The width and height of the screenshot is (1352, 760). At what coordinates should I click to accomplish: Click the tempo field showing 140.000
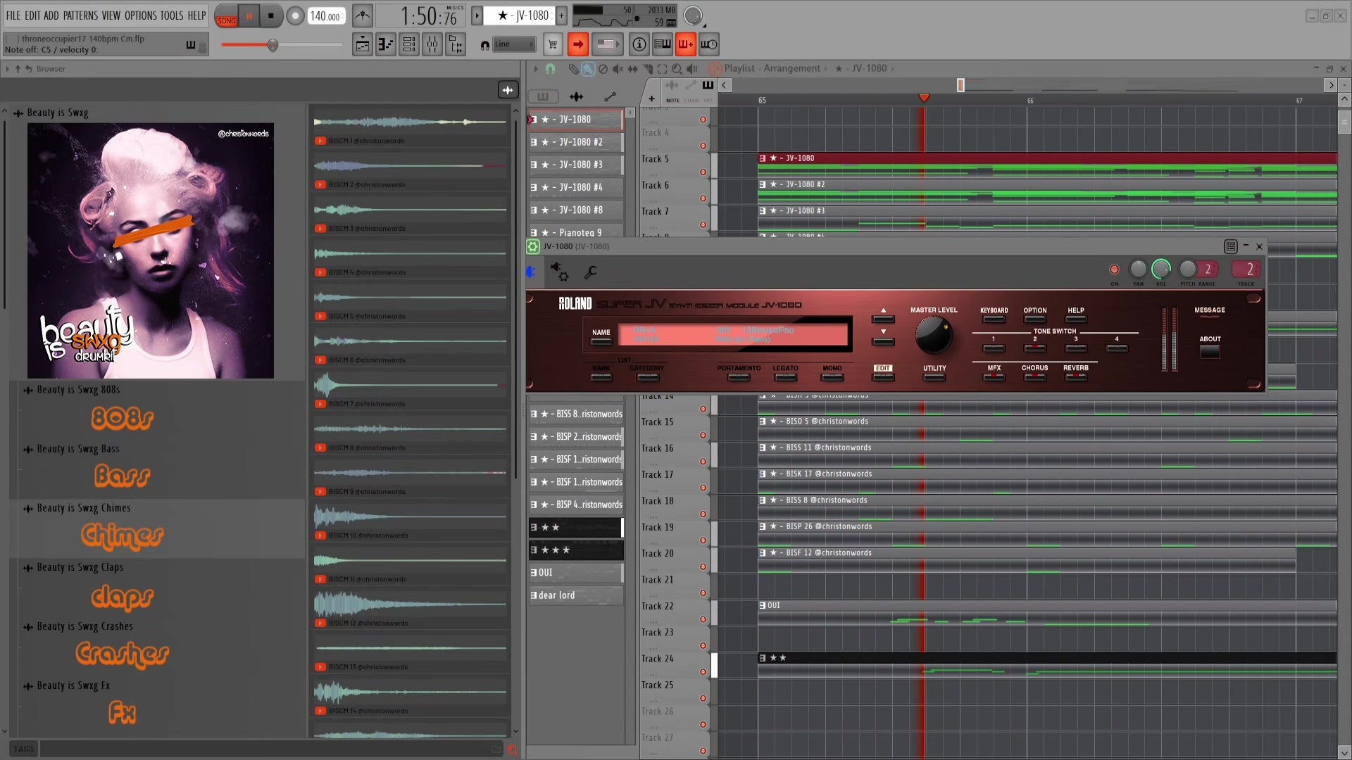click(x=325, y=16)
